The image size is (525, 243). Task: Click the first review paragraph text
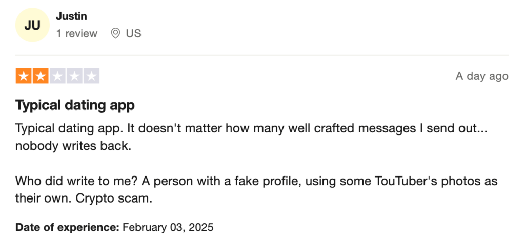pyautogui.click(x=251, y=138)
